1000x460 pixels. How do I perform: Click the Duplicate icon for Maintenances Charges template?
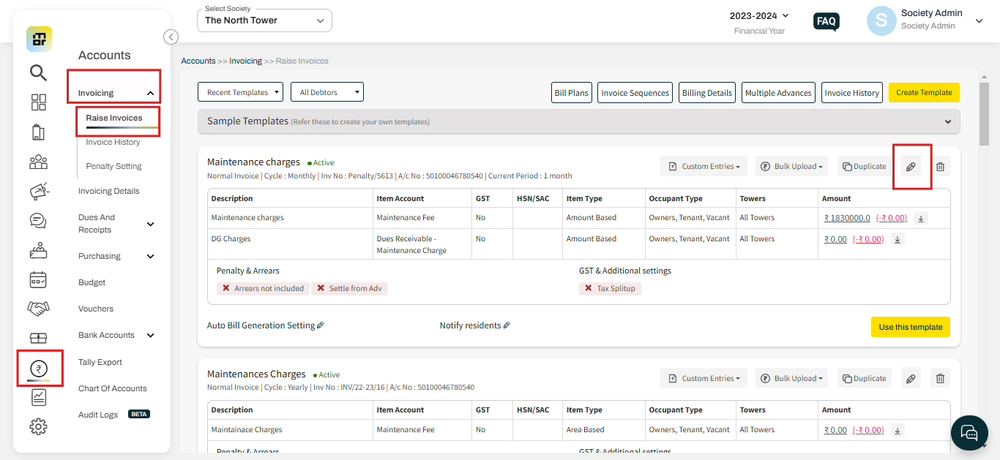pyautogui.click(x=865, y=378)
